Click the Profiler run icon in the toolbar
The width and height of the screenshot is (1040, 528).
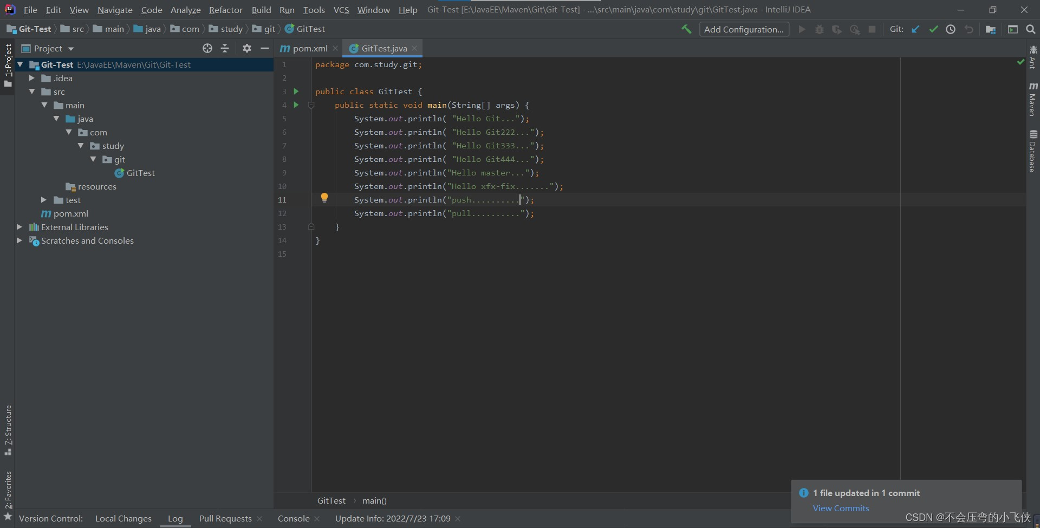coord(855,29)
